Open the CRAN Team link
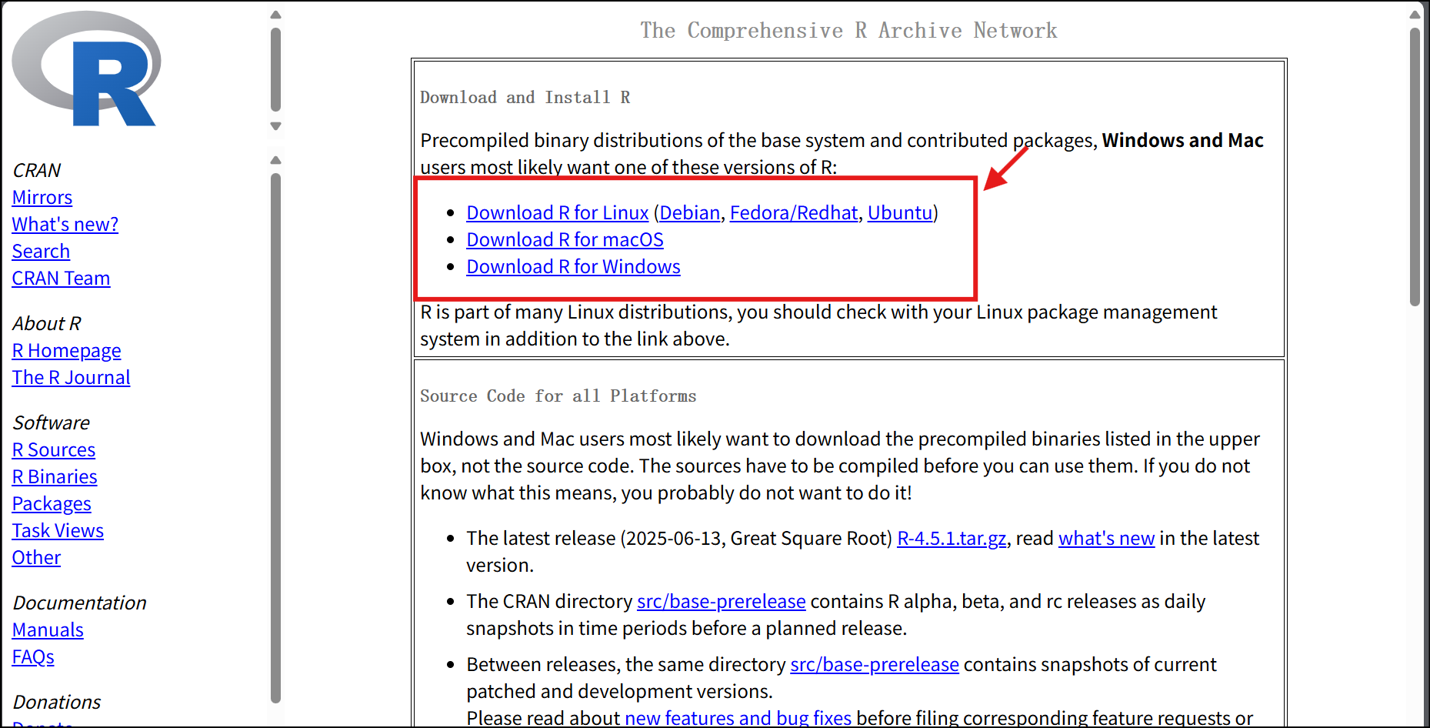The width and height of the screenshot is (1430, 728). [62, 279]
